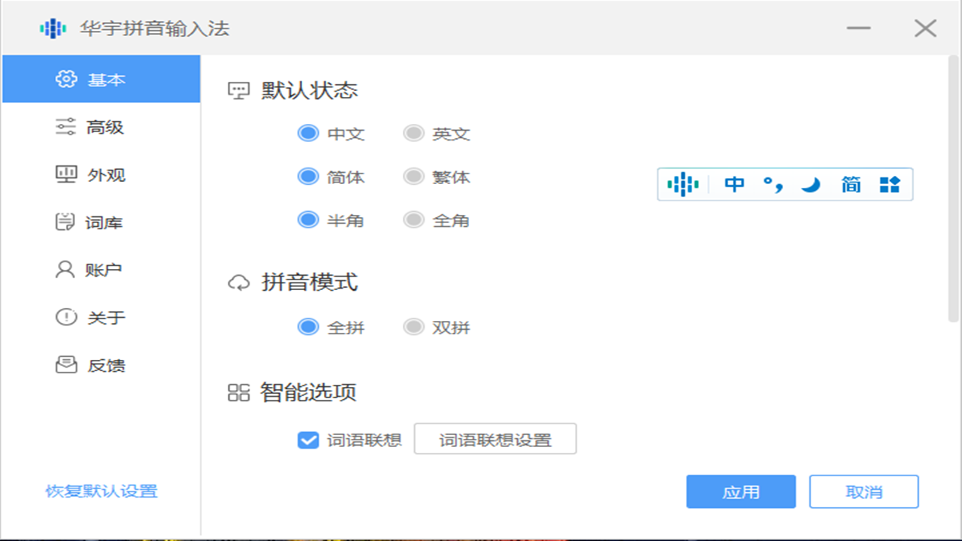Click the 恢复默认设置 link
Screen dimensions: 962x541
coord(99,491)
